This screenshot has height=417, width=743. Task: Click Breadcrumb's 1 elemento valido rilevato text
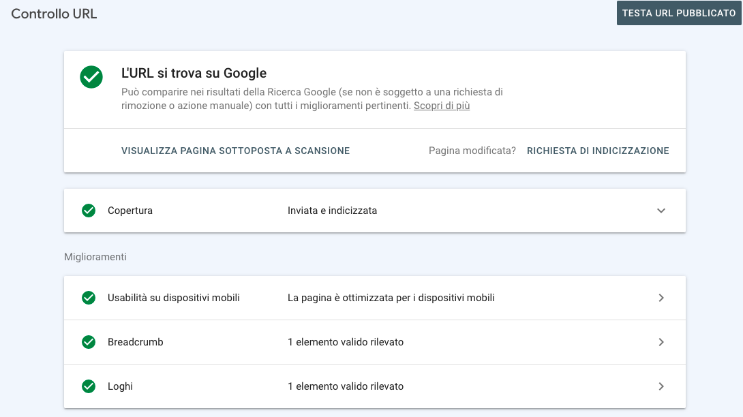click(x=346, y=342)
